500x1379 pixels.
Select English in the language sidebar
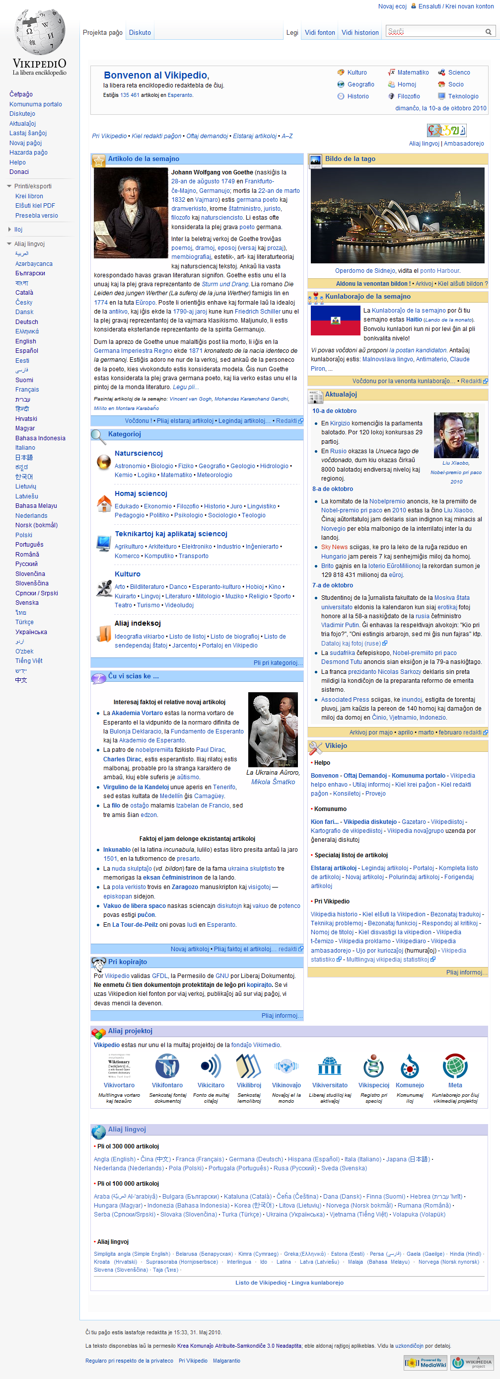(26, 341)
